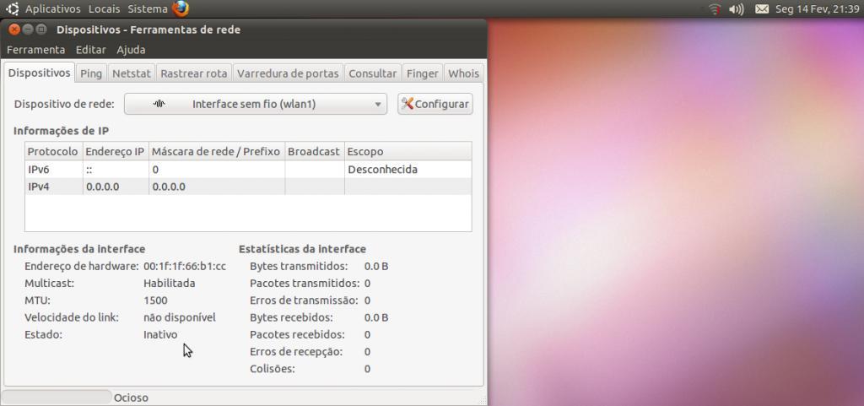
Task: Click the não disponível link speed value
Action: pyautogui.click(x=180, y=318)
